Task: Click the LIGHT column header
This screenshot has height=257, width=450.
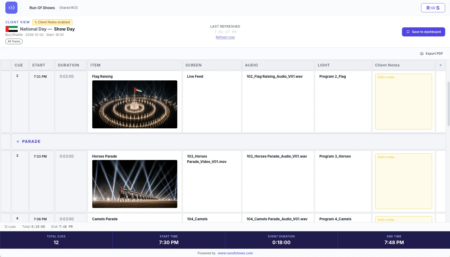Action: pyautogui.click(x=343, y=65)
